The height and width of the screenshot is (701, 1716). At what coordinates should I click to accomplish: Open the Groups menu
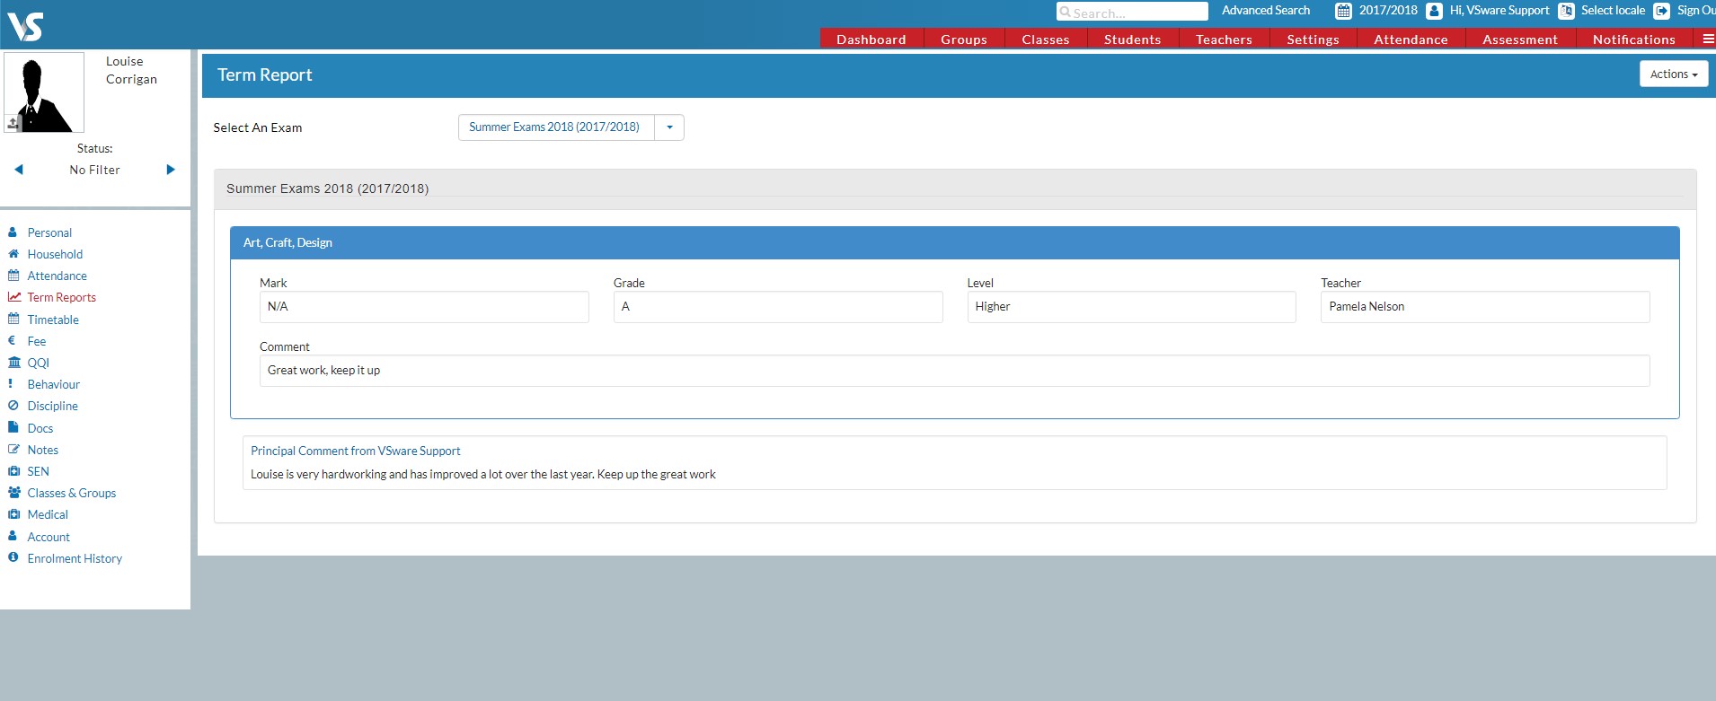[x=964, y=39]
